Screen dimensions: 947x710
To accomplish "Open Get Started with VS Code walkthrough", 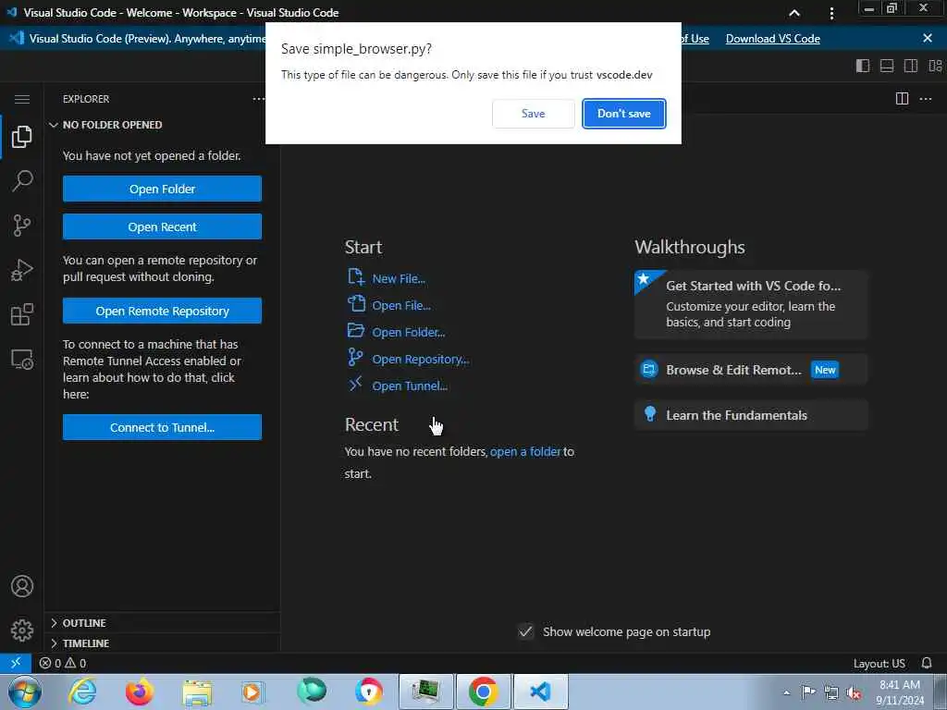I will coord(751,303).
